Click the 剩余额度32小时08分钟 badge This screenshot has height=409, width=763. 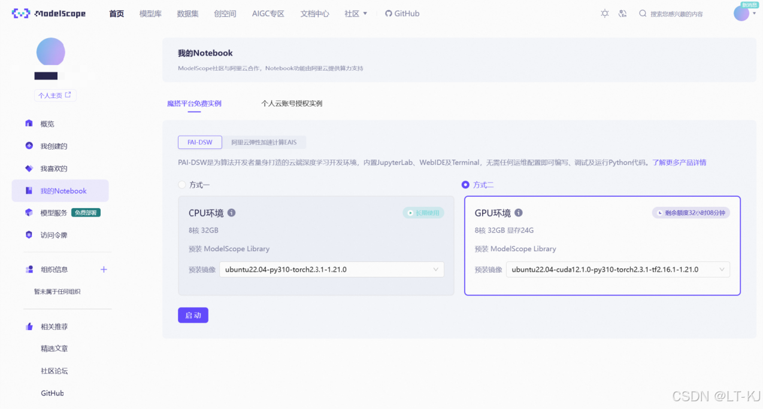(x=691, y=212)
